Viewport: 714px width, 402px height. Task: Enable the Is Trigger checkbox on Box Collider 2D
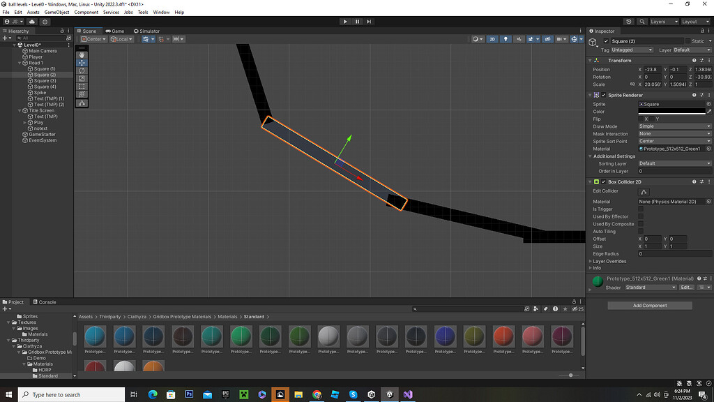pos(639,209)
